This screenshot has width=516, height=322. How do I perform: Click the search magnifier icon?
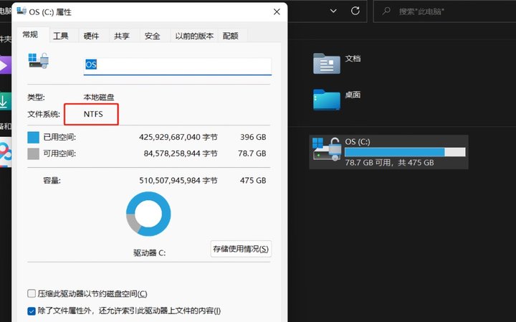click(386, 11)
